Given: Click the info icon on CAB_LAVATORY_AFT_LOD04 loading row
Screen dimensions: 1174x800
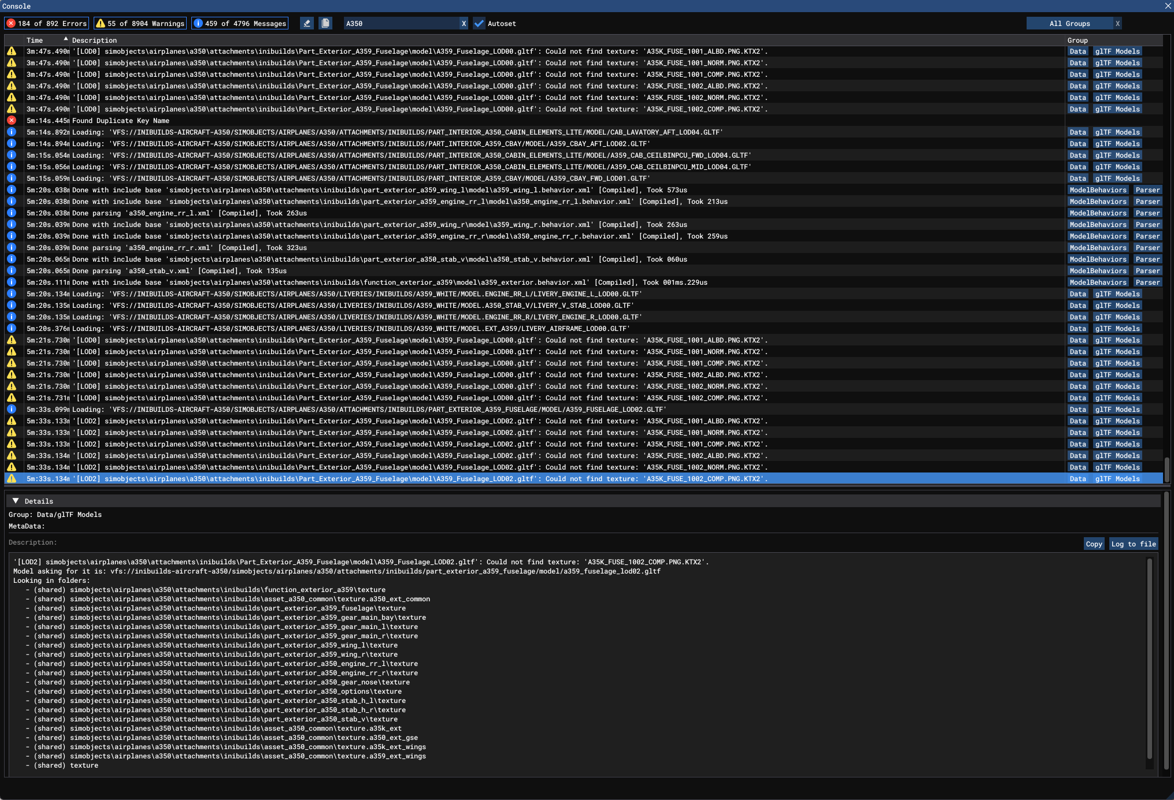Looking at the screenshot, I should (12, 132).
